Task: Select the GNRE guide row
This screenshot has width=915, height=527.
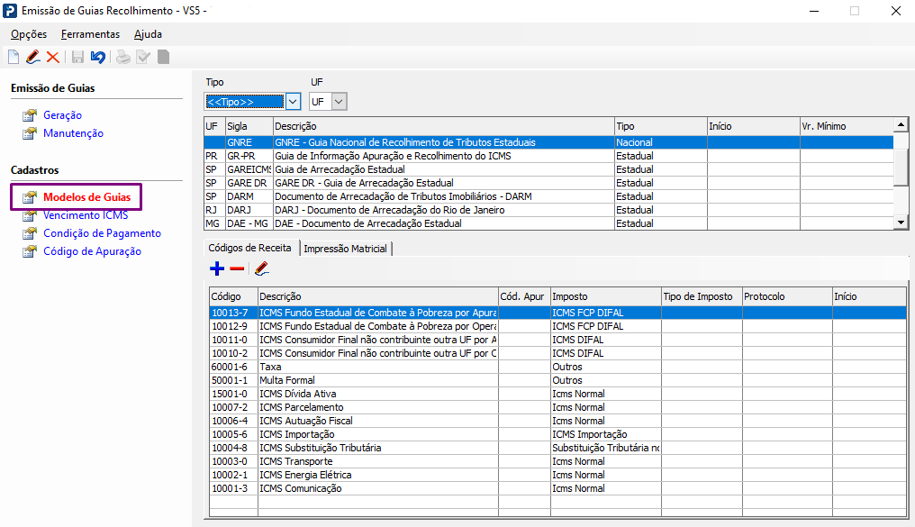Action: [548, 142]
